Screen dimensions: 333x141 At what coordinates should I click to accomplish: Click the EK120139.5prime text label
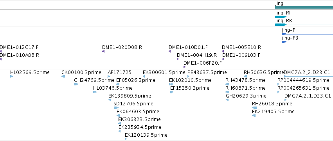146,135
